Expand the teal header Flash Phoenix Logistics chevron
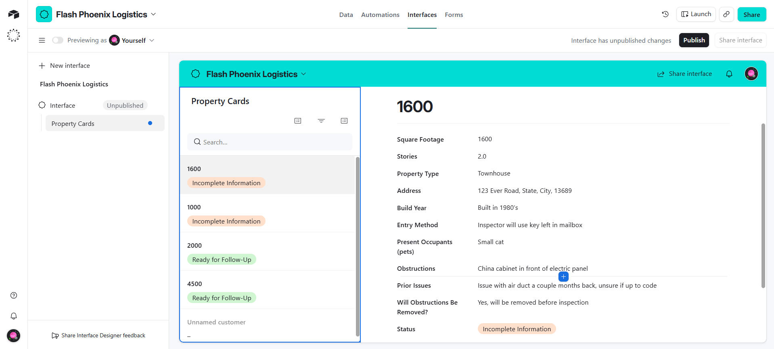This screenshot has width=774, height=349. pyautogui.click(x=303, y=74)
